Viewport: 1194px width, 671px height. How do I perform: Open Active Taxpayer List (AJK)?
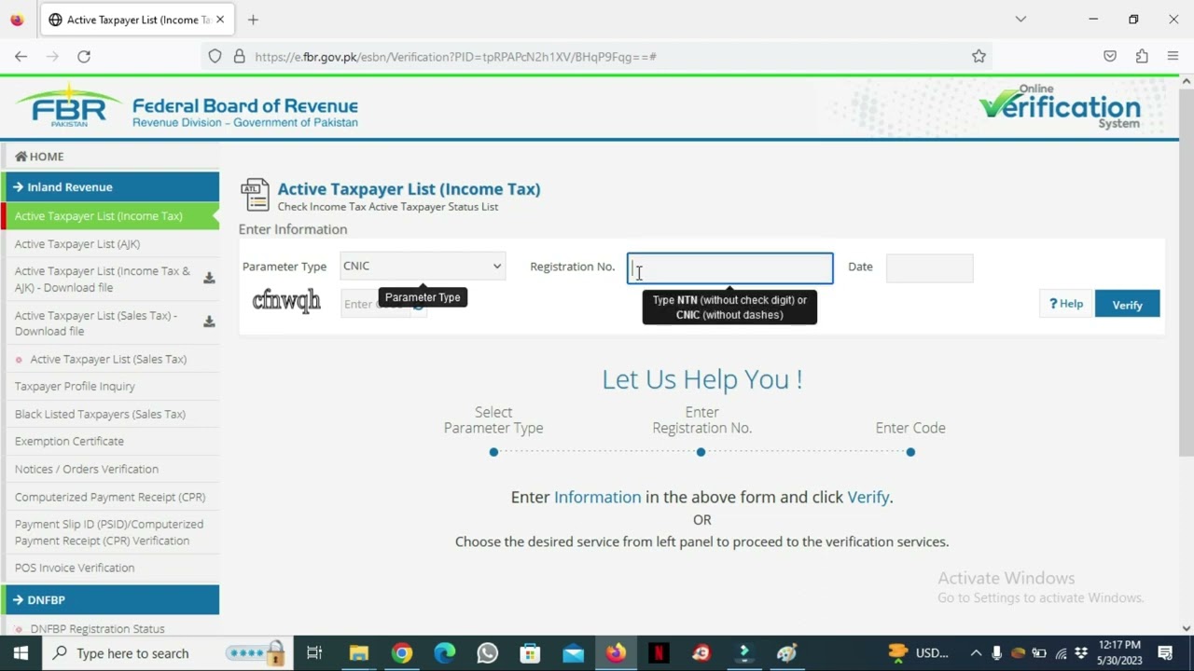(77, 244)
